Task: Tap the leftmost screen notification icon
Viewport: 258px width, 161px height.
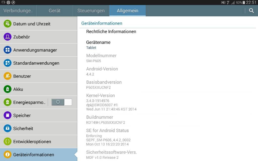Action: [4, 2]
